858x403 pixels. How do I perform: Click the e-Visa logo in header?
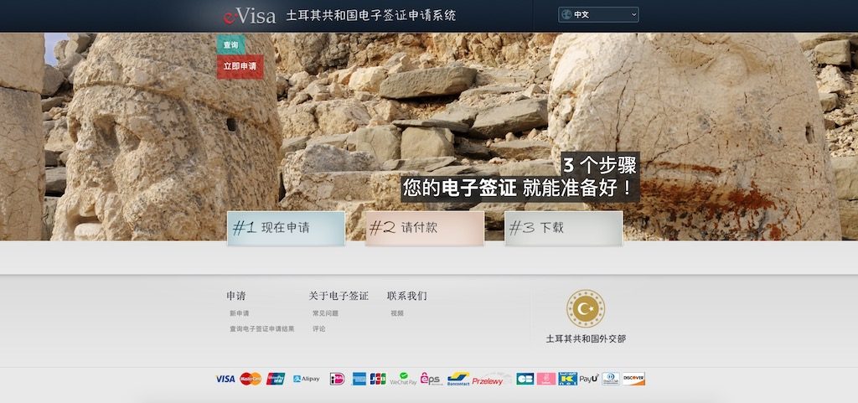pyautogui.click(x=249, y=15)
